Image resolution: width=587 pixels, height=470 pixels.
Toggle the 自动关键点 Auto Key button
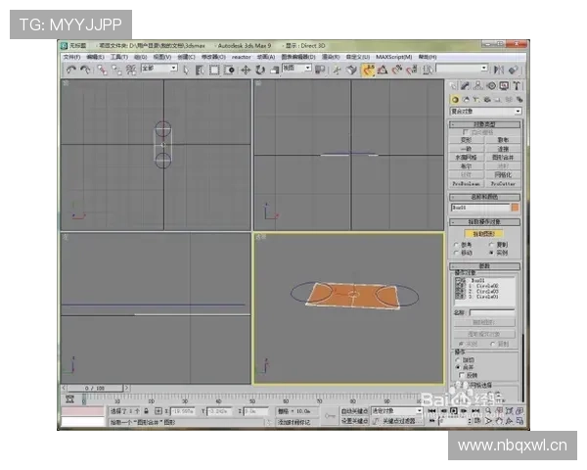354,411
